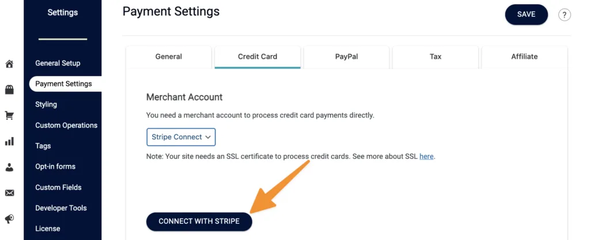590x240 pixels.
Task: Open the Tax tab
Action: click(x=436, y=56)
